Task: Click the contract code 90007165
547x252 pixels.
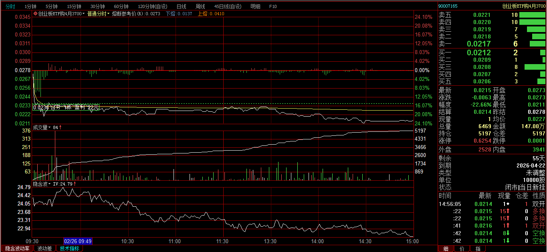Action: point(448,6)
